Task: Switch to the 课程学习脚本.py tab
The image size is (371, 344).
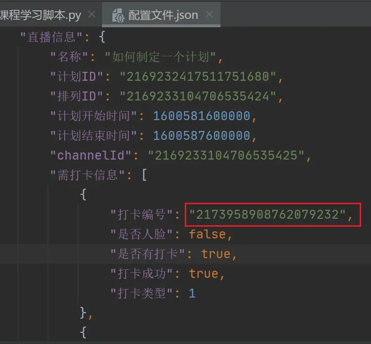Action: click(x=40, y=15)
